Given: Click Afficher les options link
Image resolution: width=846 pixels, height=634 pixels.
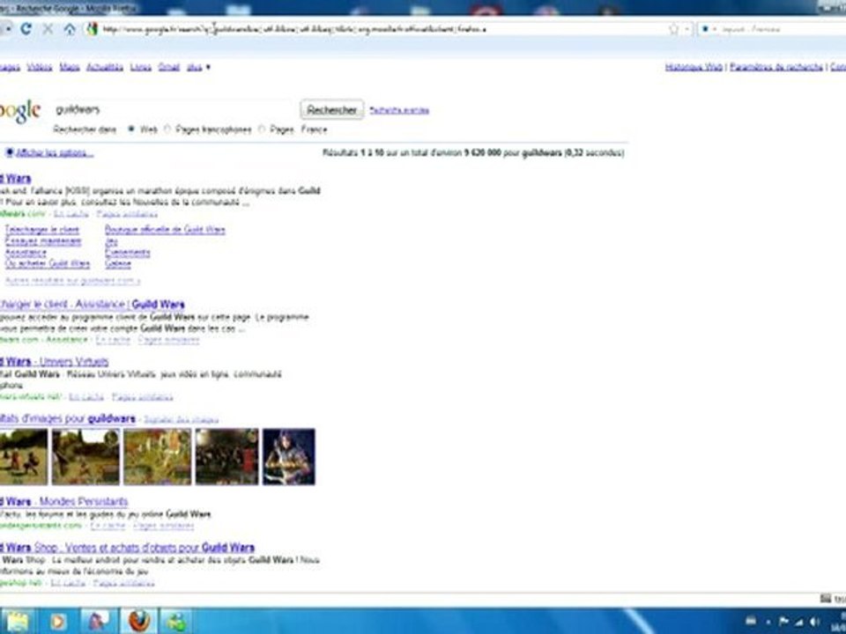Looking at the screenshot, I should 55,152.
